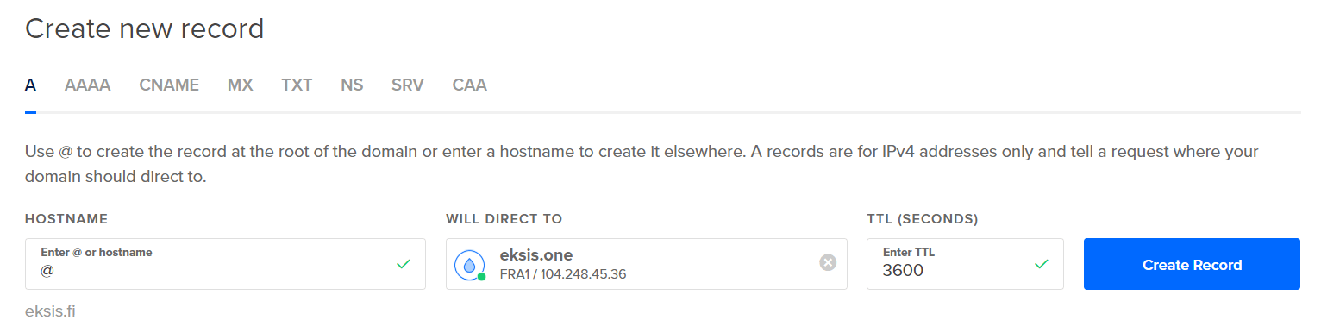1321x333 pixels.
Task: Open the TXT record tab
Action: pyautogui.click(x=297, y=85)
